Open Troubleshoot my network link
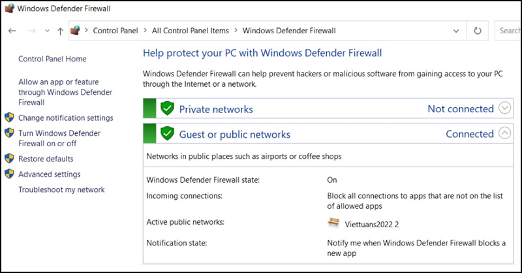Viewport: 522px width, 273px height. click(61, 189)
